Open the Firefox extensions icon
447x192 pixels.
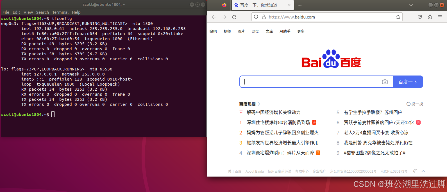(430, 17)
